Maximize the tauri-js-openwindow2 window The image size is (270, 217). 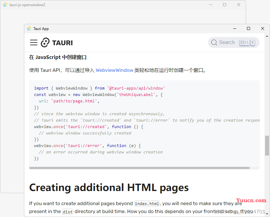225,5
